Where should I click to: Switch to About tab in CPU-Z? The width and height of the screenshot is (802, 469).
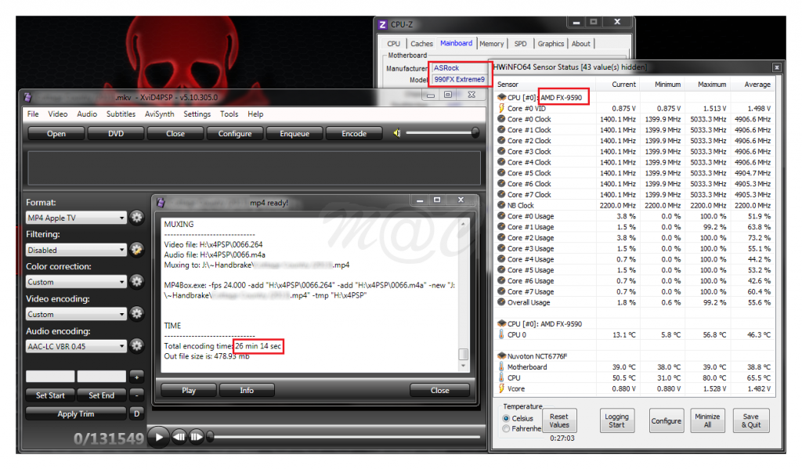(580, 44)
